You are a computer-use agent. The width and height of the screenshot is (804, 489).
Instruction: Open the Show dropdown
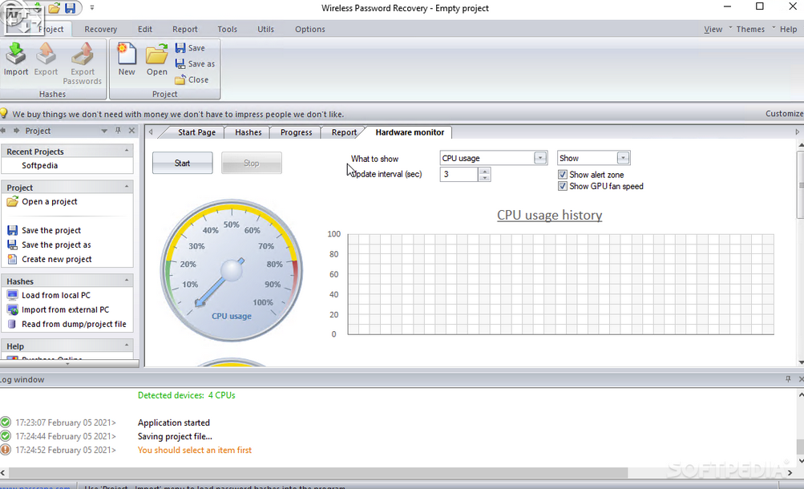[623, 158]
